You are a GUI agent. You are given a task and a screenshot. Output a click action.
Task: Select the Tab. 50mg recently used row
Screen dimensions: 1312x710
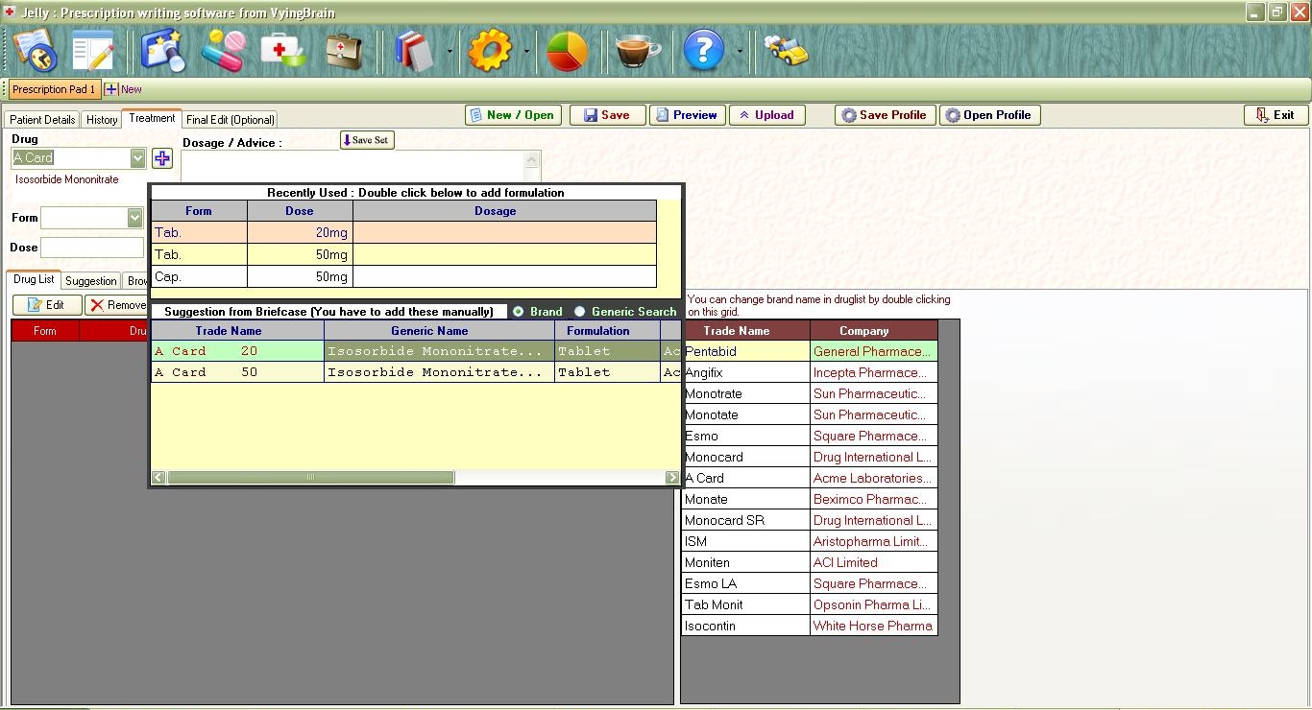[x=403, y=254]
